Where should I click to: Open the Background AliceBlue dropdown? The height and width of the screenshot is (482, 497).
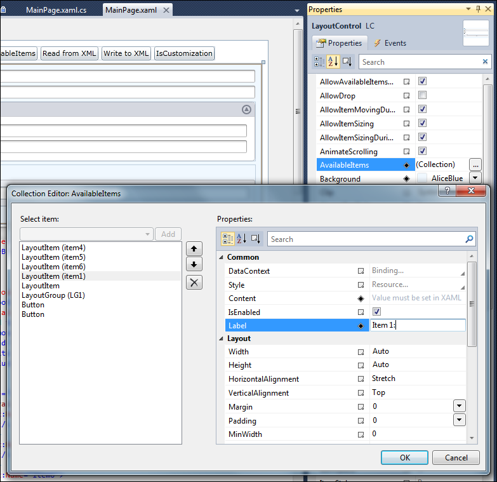click(x=475, y=178)
